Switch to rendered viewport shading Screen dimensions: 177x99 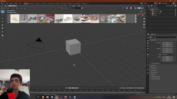coord(143,8)
